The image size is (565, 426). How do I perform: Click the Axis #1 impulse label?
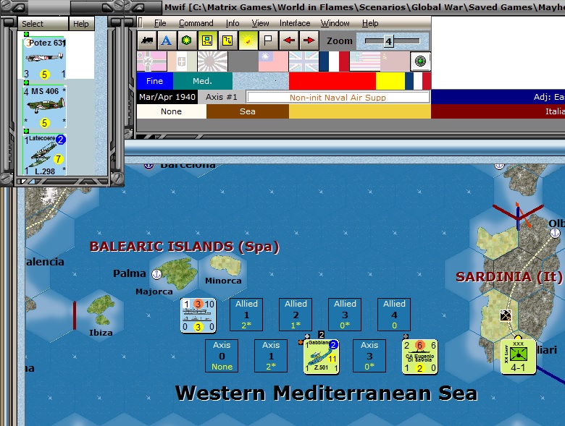tap(221, 97)
